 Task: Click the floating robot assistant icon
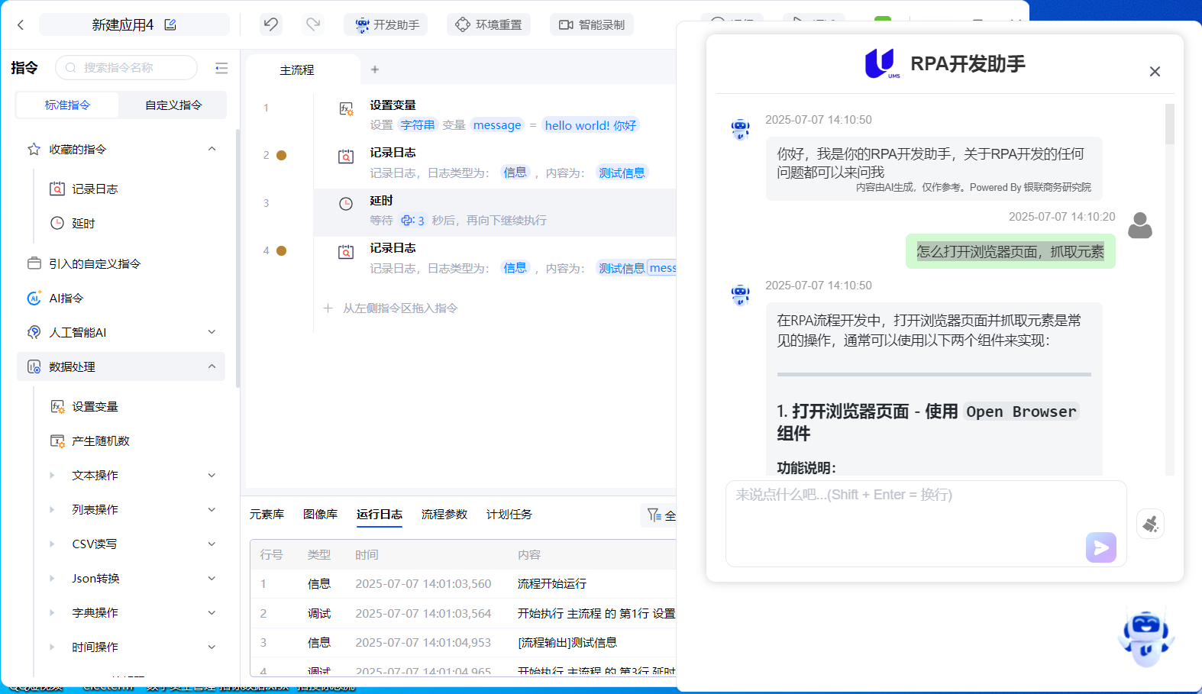pyautogui.click(x=1145, y=636)
